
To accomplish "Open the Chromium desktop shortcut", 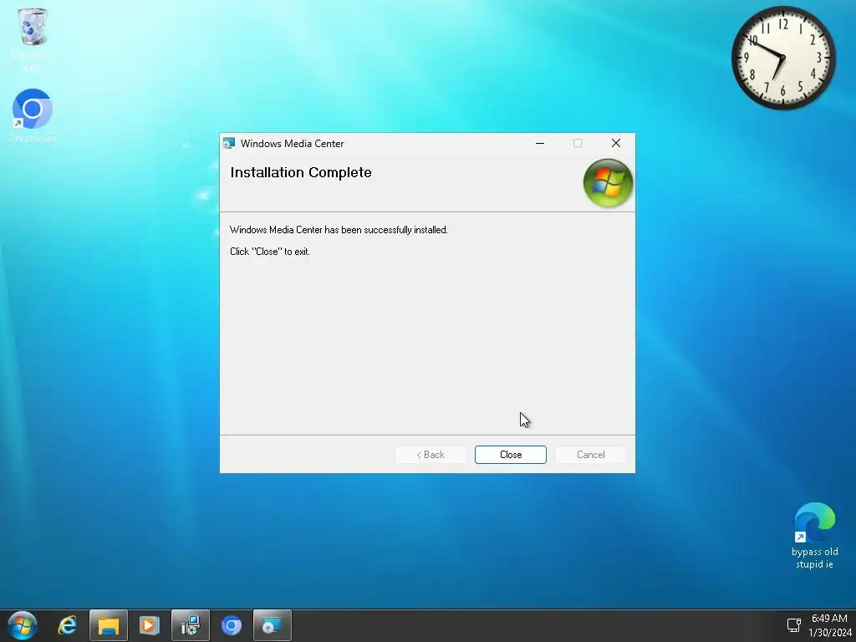I will (33, 115).
